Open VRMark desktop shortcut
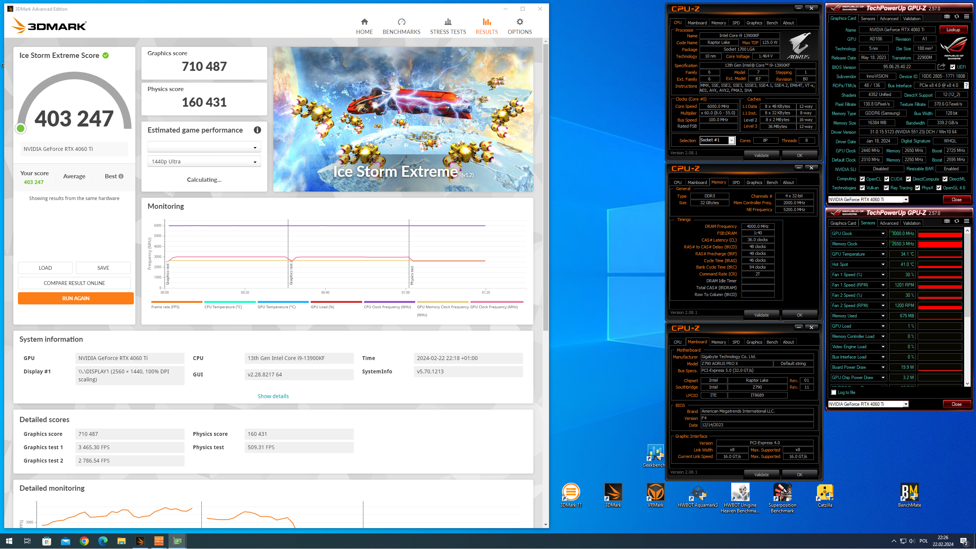This screenshot has height=549, width=976. [655, 495]
